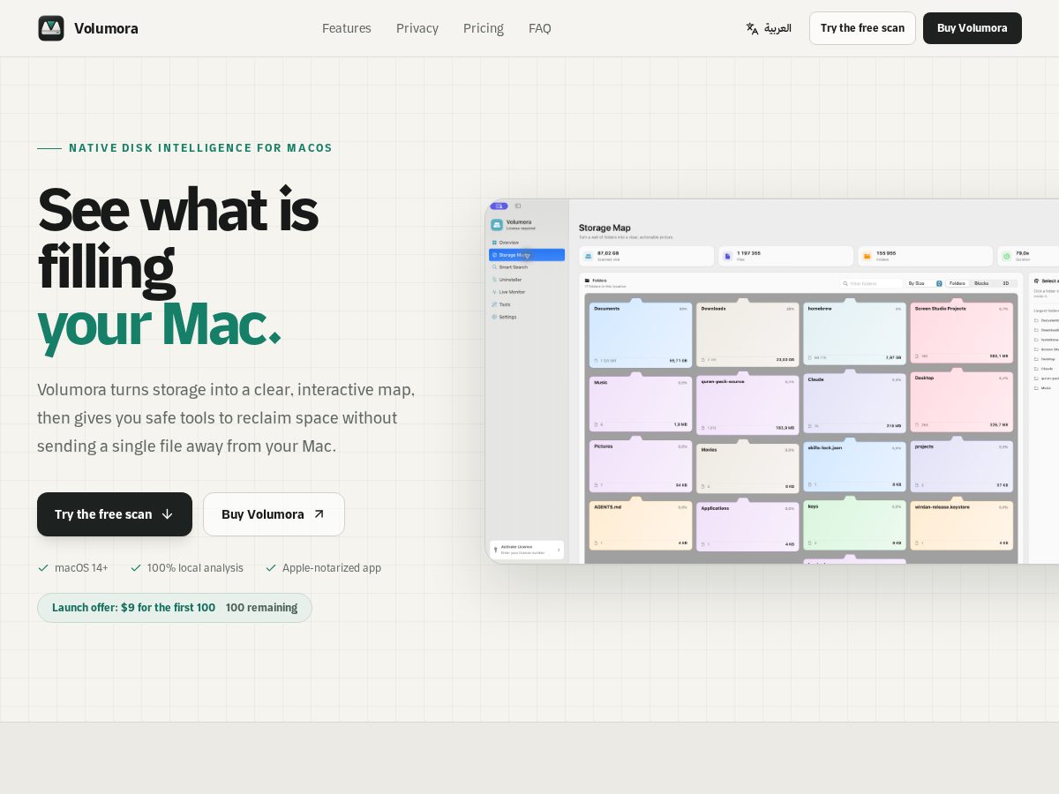Click the key icon beside Activate License

tap(496, 549)
